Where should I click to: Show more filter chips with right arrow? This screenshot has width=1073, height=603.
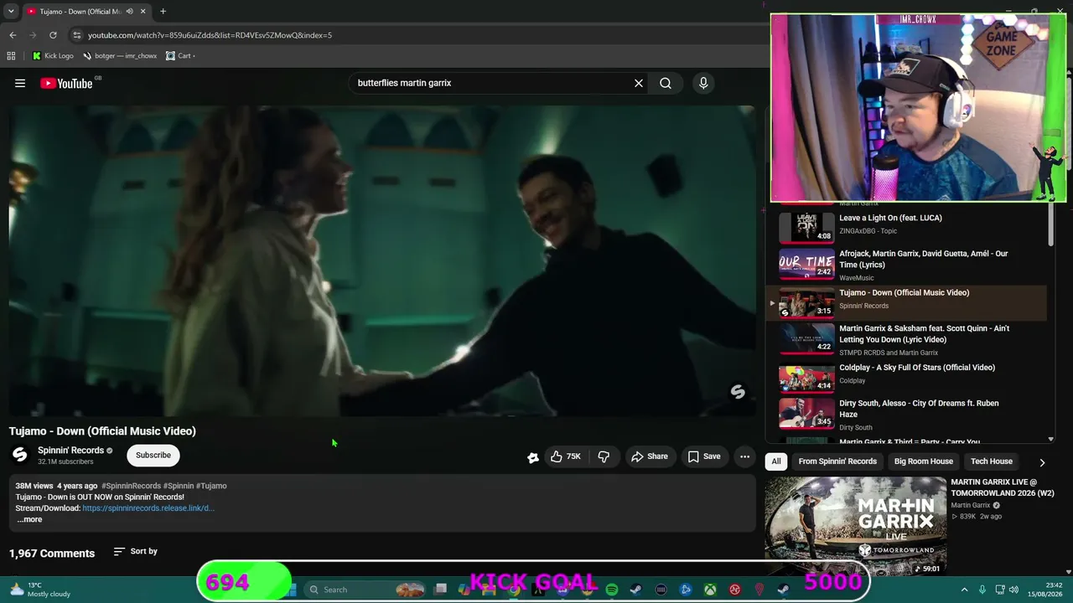[1042, 462]
